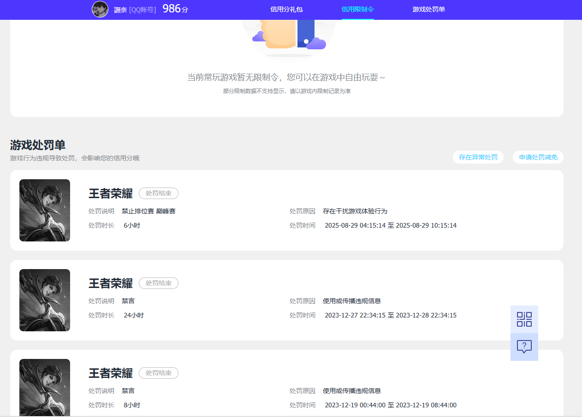Viewport: 582px width, 417px height.
Task: Click the [QQ账号] label in header
Action: pos(143,10)
